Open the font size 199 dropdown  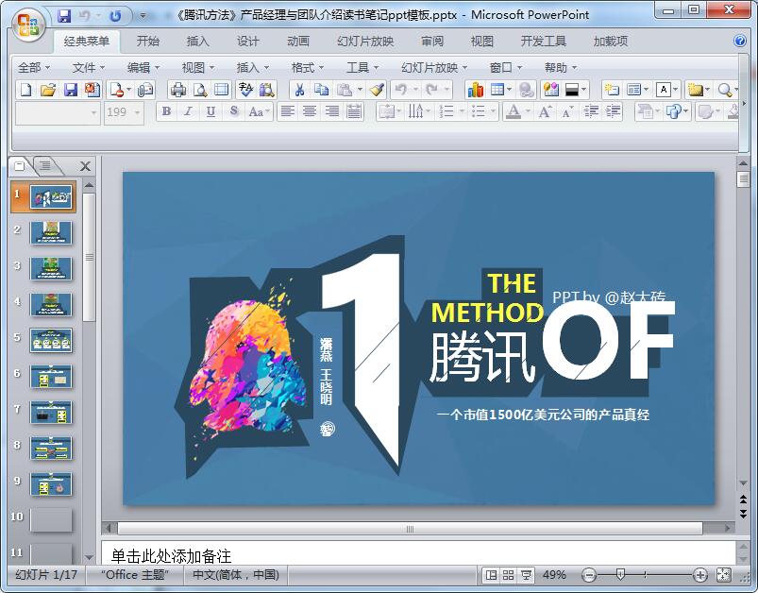(x=138, y=112)
